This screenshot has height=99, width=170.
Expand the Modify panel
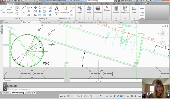[x=43, y=19]
